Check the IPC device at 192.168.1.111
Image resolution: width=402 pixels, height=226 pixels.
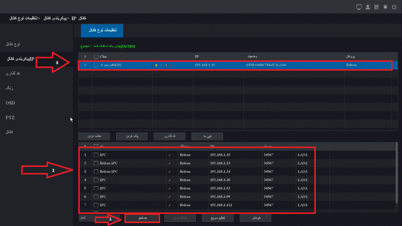point(96,205)
